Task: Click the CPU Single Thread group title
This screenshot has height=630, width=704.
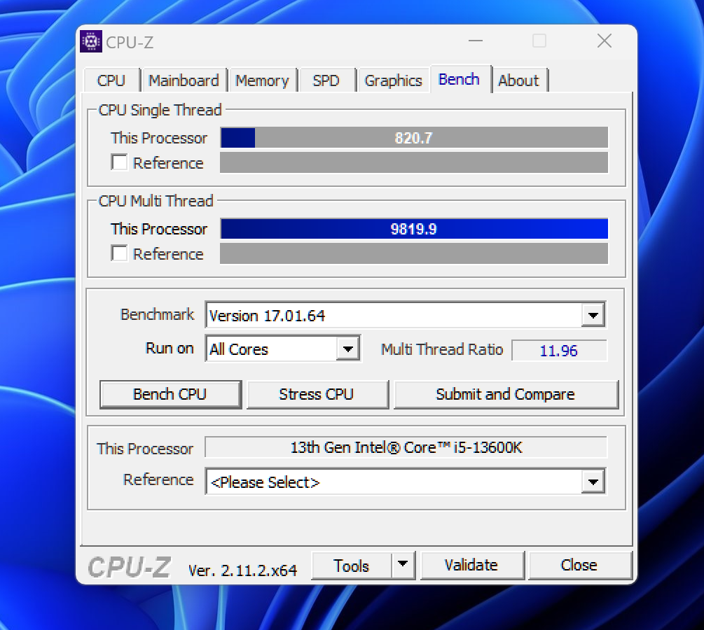Action: tap(160, 110)
